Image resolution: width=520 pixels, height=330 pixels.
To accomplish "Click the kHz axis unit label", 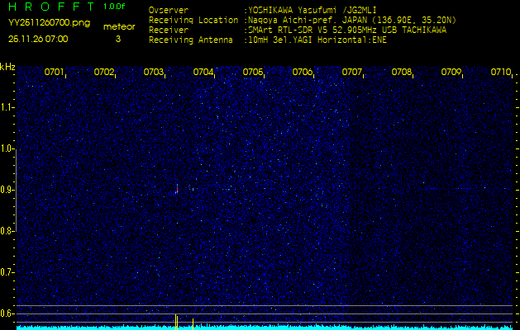I will [x=7, y=67].
